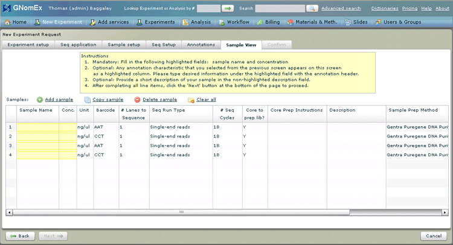Switch to the Experiment setup tab
This screenshot has width=453, height=245.
(x=28, y=45)
